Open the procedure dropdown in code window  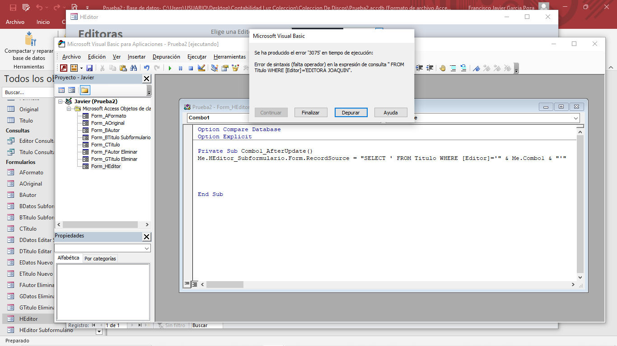coord(576,118)
